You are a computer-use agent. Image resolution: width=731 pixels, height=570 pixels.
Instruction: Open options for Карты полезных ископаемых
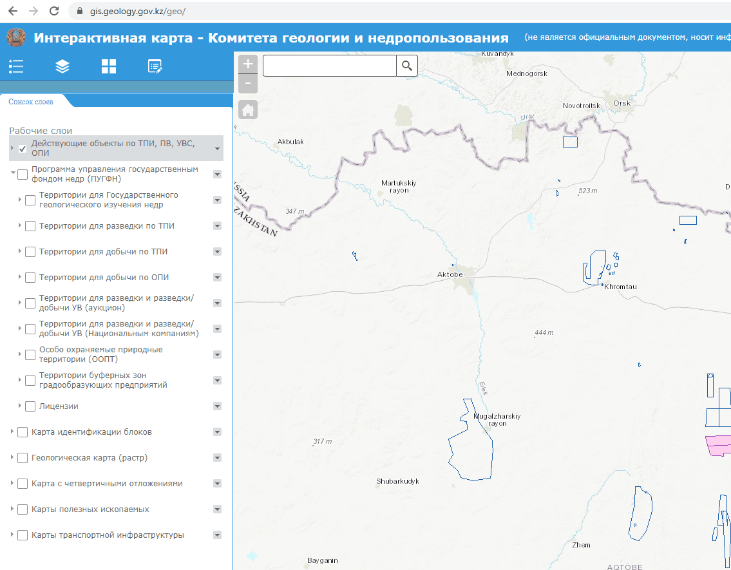pos(217,509)
